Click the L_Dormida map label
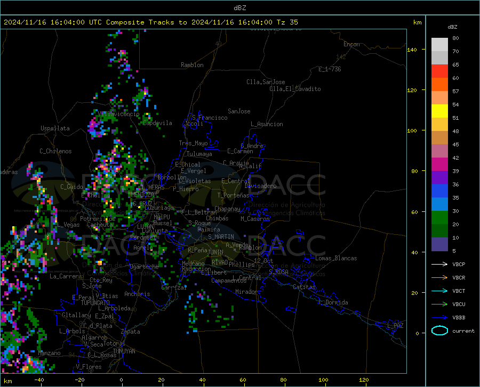 click(333, 302)
